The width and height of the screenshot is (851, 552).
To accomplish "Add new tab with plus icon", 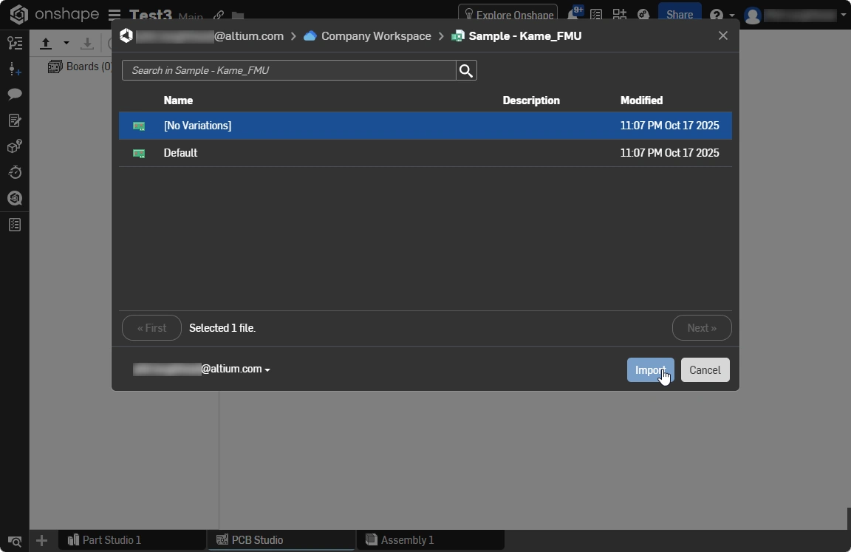I will tap(42, 540).
